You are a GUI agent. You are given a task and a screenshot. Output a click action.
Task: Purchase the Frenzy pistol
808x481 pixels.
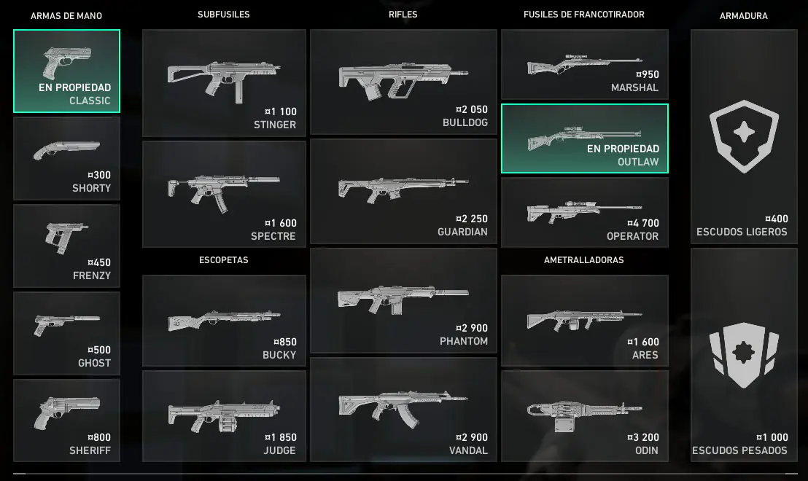pyautogui.click(x=66, y=246)
